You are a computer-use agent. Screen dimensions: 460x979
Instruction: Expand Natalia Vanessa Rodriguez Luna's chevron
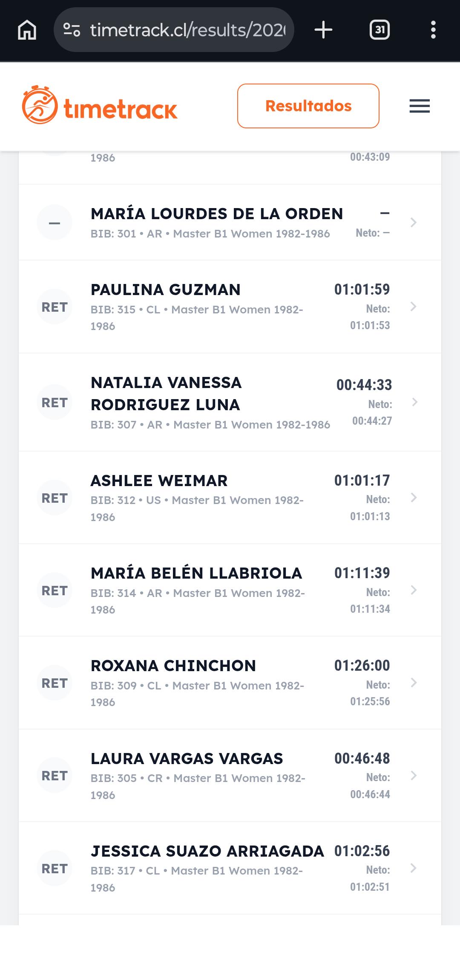(414, 402)
